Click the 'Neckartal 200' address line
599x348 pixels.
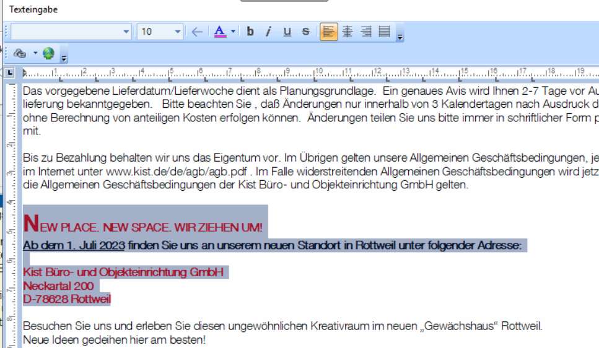58,285
